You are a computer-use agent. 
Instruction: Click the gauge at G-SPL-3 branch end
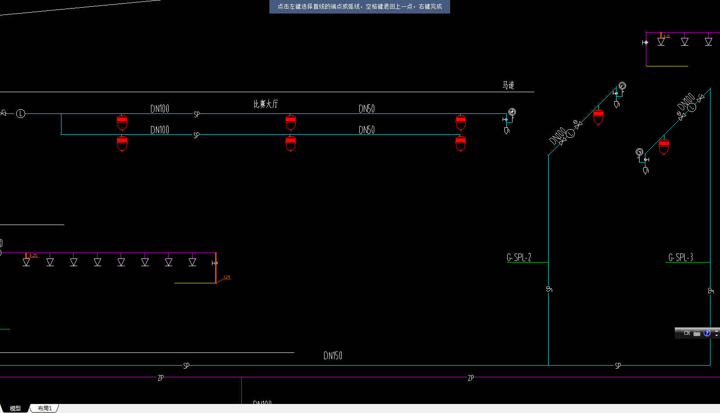pyautogui.click(x=640, y=152)
